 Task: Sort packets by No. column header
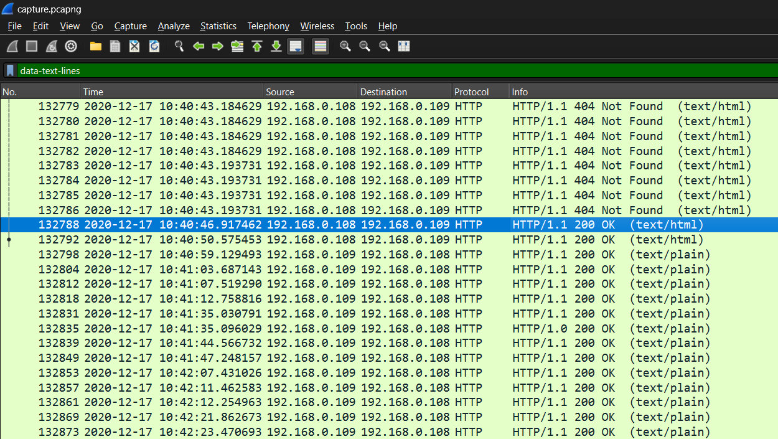click(40, 92)
